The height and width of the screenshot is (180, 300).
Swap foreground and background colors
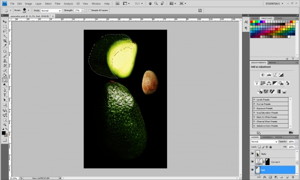pyautogui.click(x=6, y=129)
